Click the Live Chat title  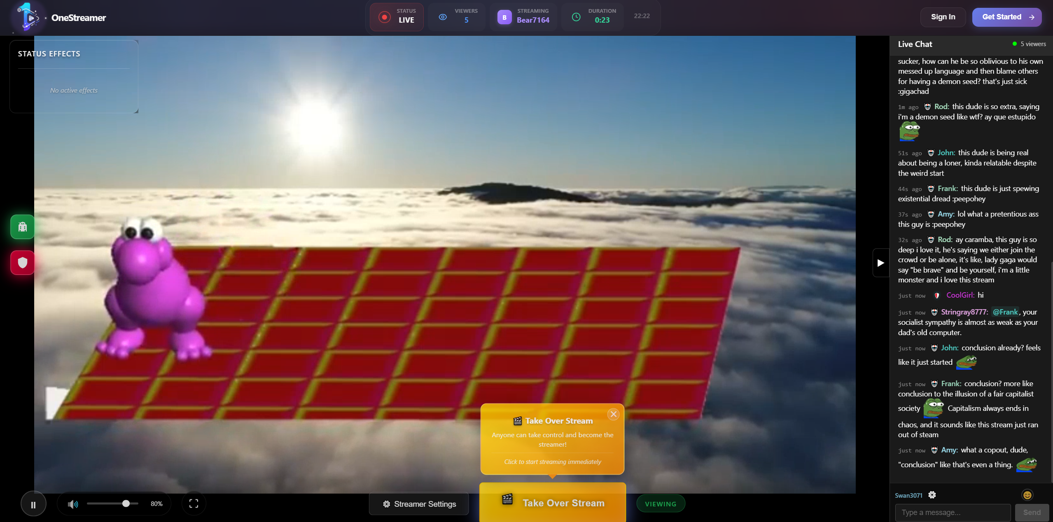(x=915, y=44)
